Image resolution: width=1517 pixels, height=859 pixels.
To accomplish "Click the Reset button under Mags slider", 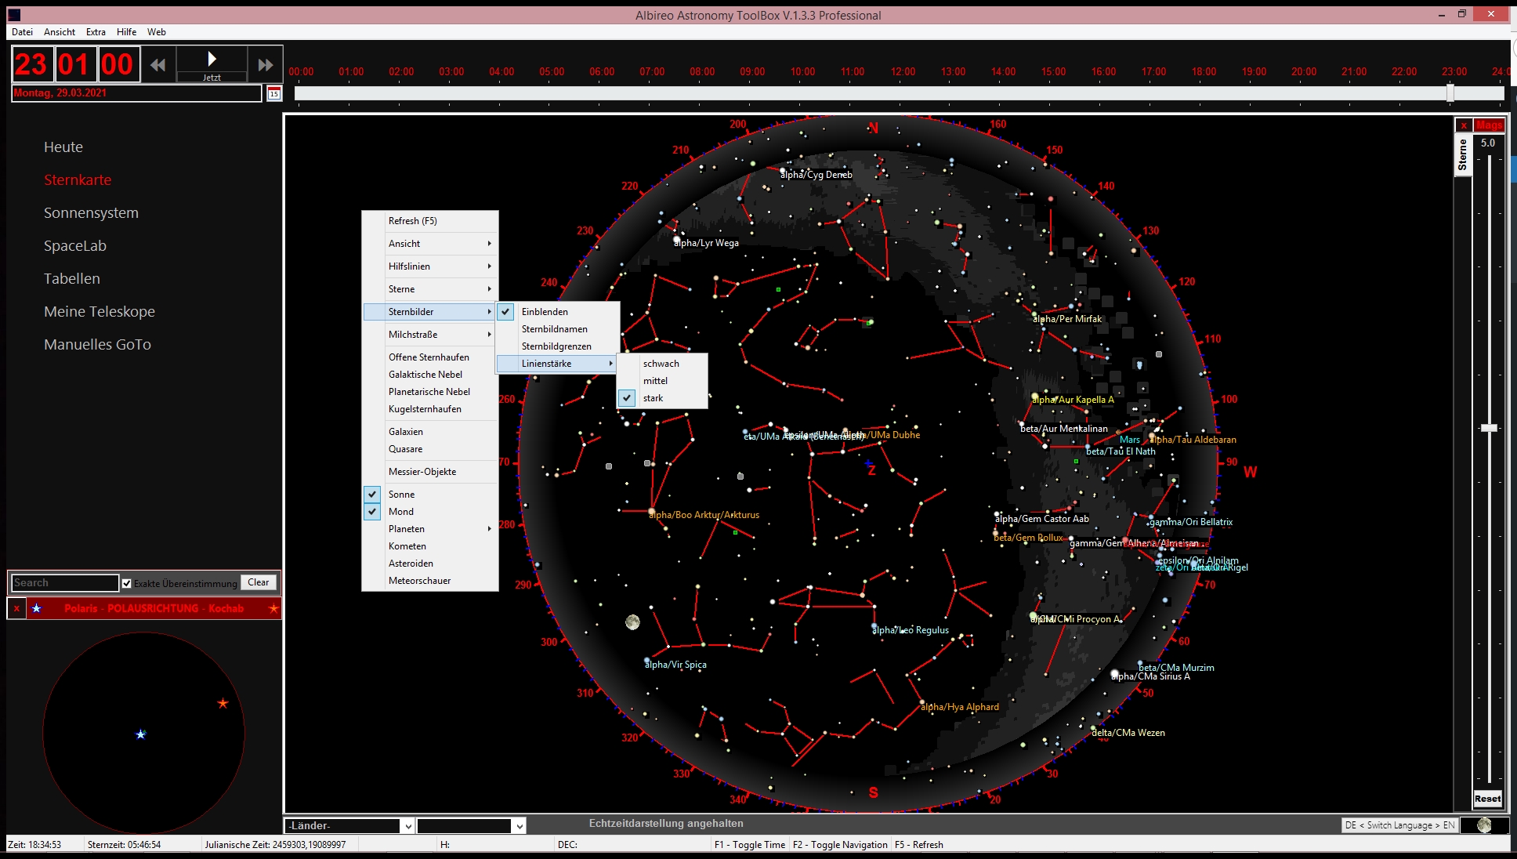I will [x=1487, y=799].
